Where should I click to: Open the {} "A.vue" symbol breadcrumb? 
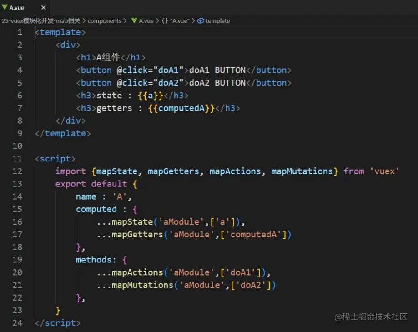176,21
